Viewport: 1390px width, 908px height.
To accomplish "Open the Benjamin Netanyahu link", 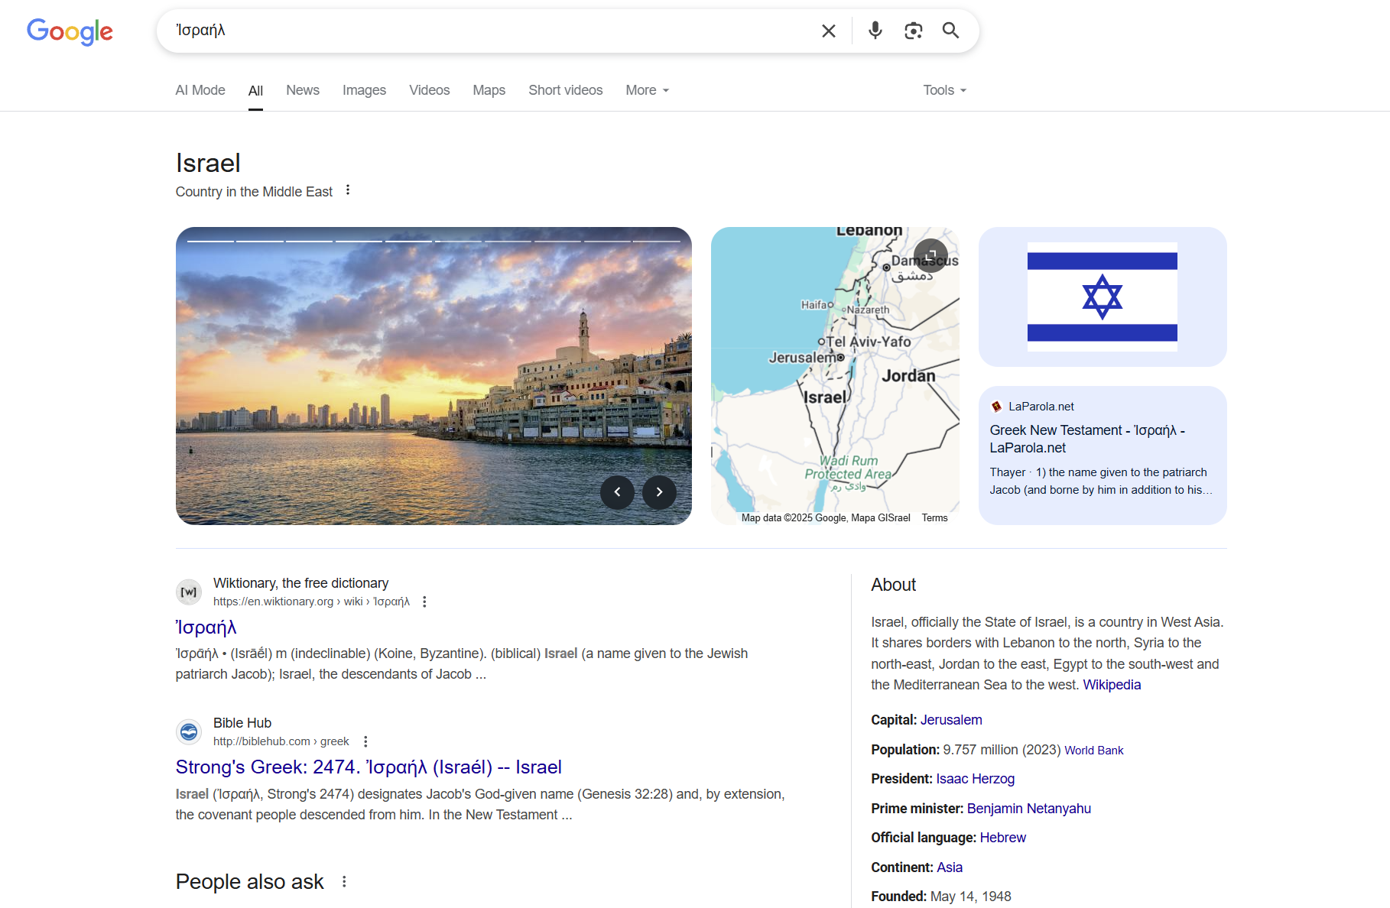I will click(x=1029, y=809).
